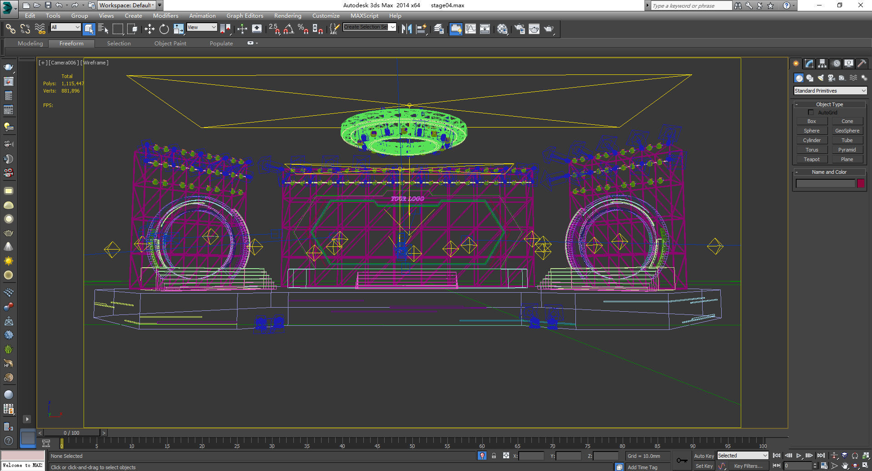The height and width of the screenshot is (471, 872).
Task: Open the Modify panel tab
Action: coord(809,64)
